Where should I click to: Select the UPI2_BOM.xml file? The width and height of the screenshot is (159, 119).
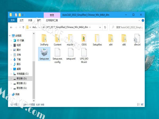[x=84, y=56]
